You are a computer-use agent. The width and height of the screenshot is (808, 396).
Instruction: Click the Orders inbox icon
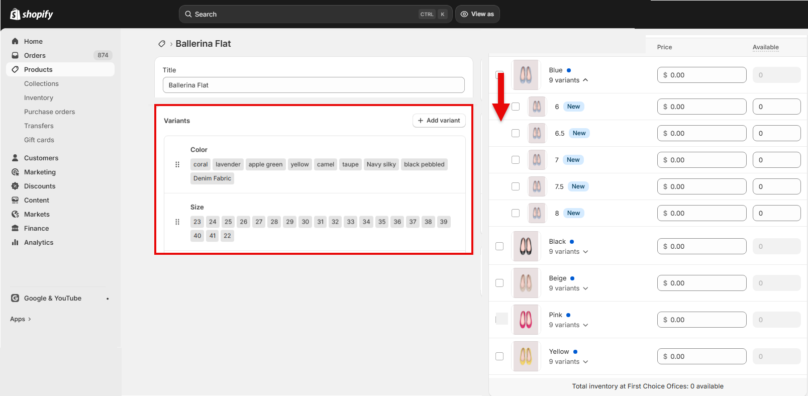[15, 55]
